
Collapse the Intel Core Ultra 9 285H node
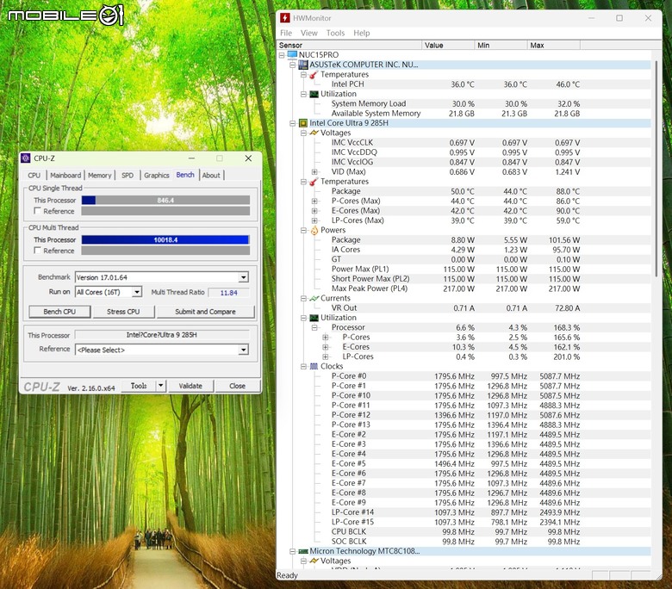[x=293, y=123]
